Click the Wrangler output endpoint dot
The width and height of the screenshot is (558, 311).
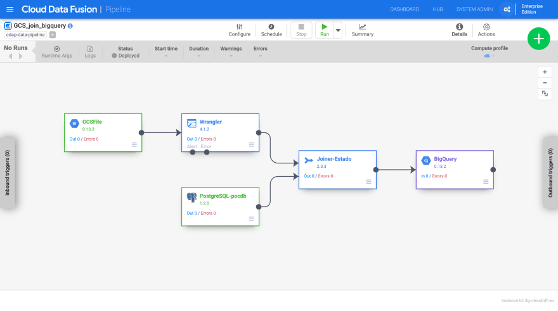click(x=259, y=132)
